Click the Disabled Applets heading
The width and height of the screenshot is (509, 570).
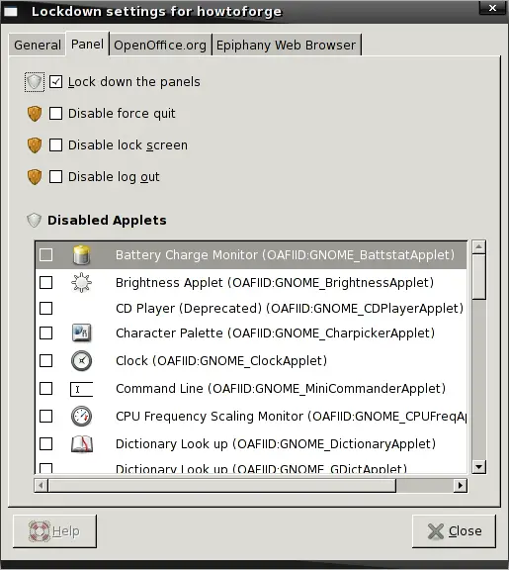[107, 221]
